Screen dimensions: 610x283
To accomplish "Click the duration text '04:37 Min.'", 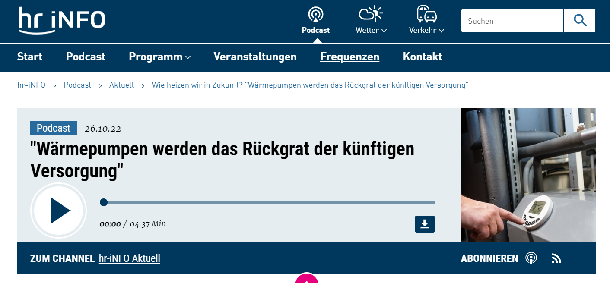I will click(149, 224).
